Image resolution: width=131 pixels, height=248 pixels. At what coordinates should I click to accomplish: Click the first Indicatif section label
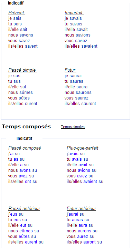coord(16,3)
